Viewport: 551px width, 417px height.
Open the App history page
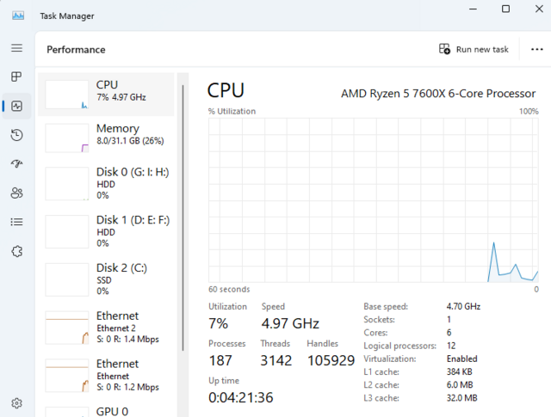point(16,135)
